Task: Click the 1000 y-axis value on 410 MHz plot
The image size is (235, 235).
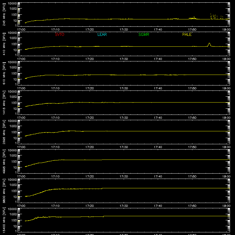Action: point(13,38)
